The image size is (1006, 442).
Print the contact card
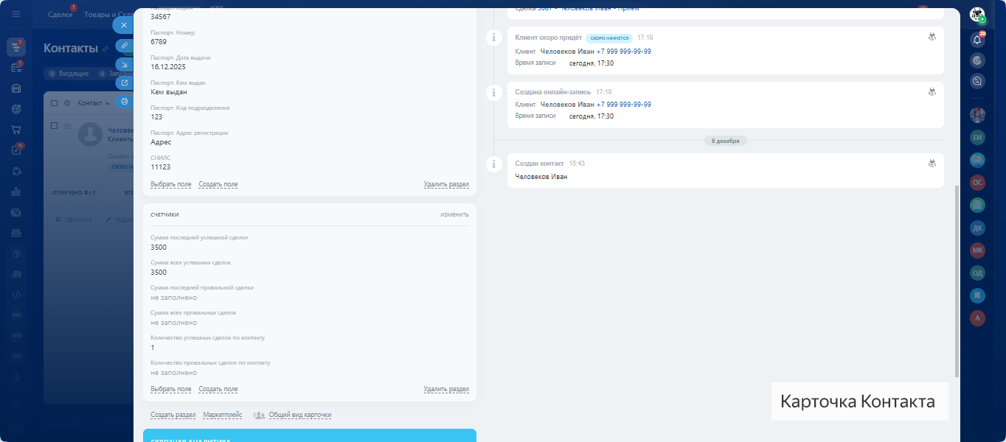pyautogui.click(x=124, y=102)
